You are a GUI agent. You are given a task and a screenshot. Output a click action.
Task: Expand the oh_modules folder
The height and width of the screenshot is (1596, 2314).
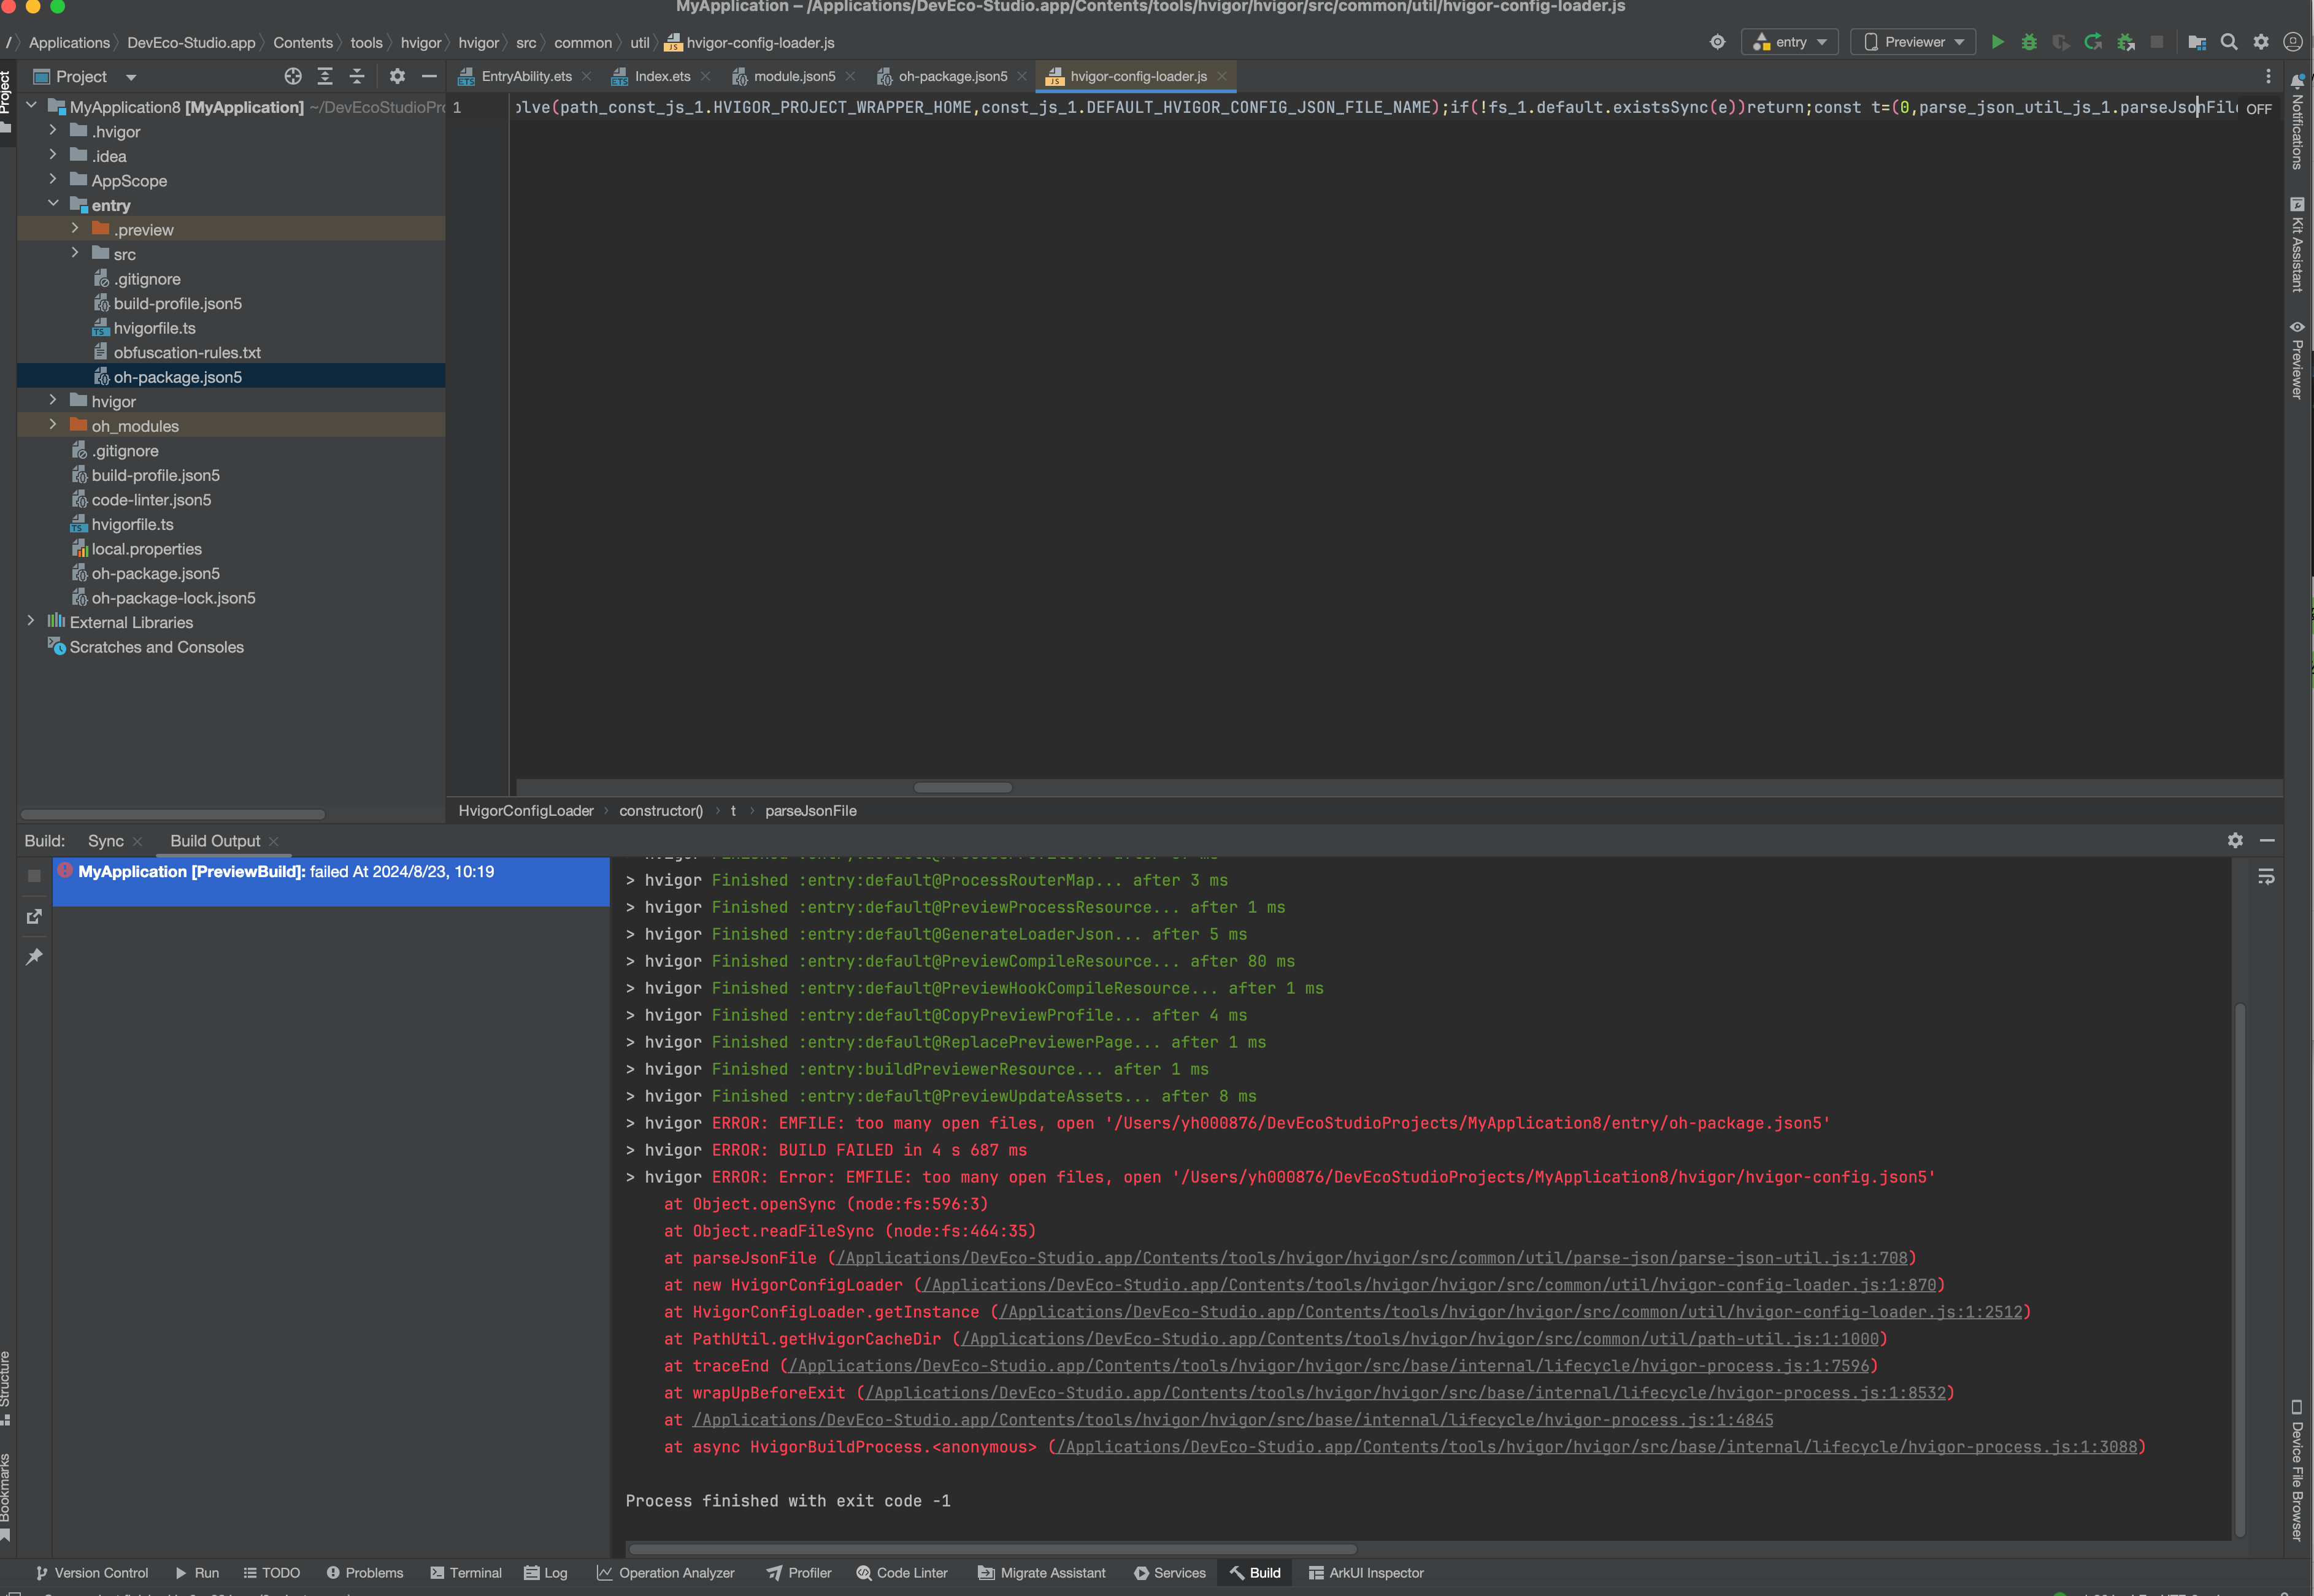(53, 425)
